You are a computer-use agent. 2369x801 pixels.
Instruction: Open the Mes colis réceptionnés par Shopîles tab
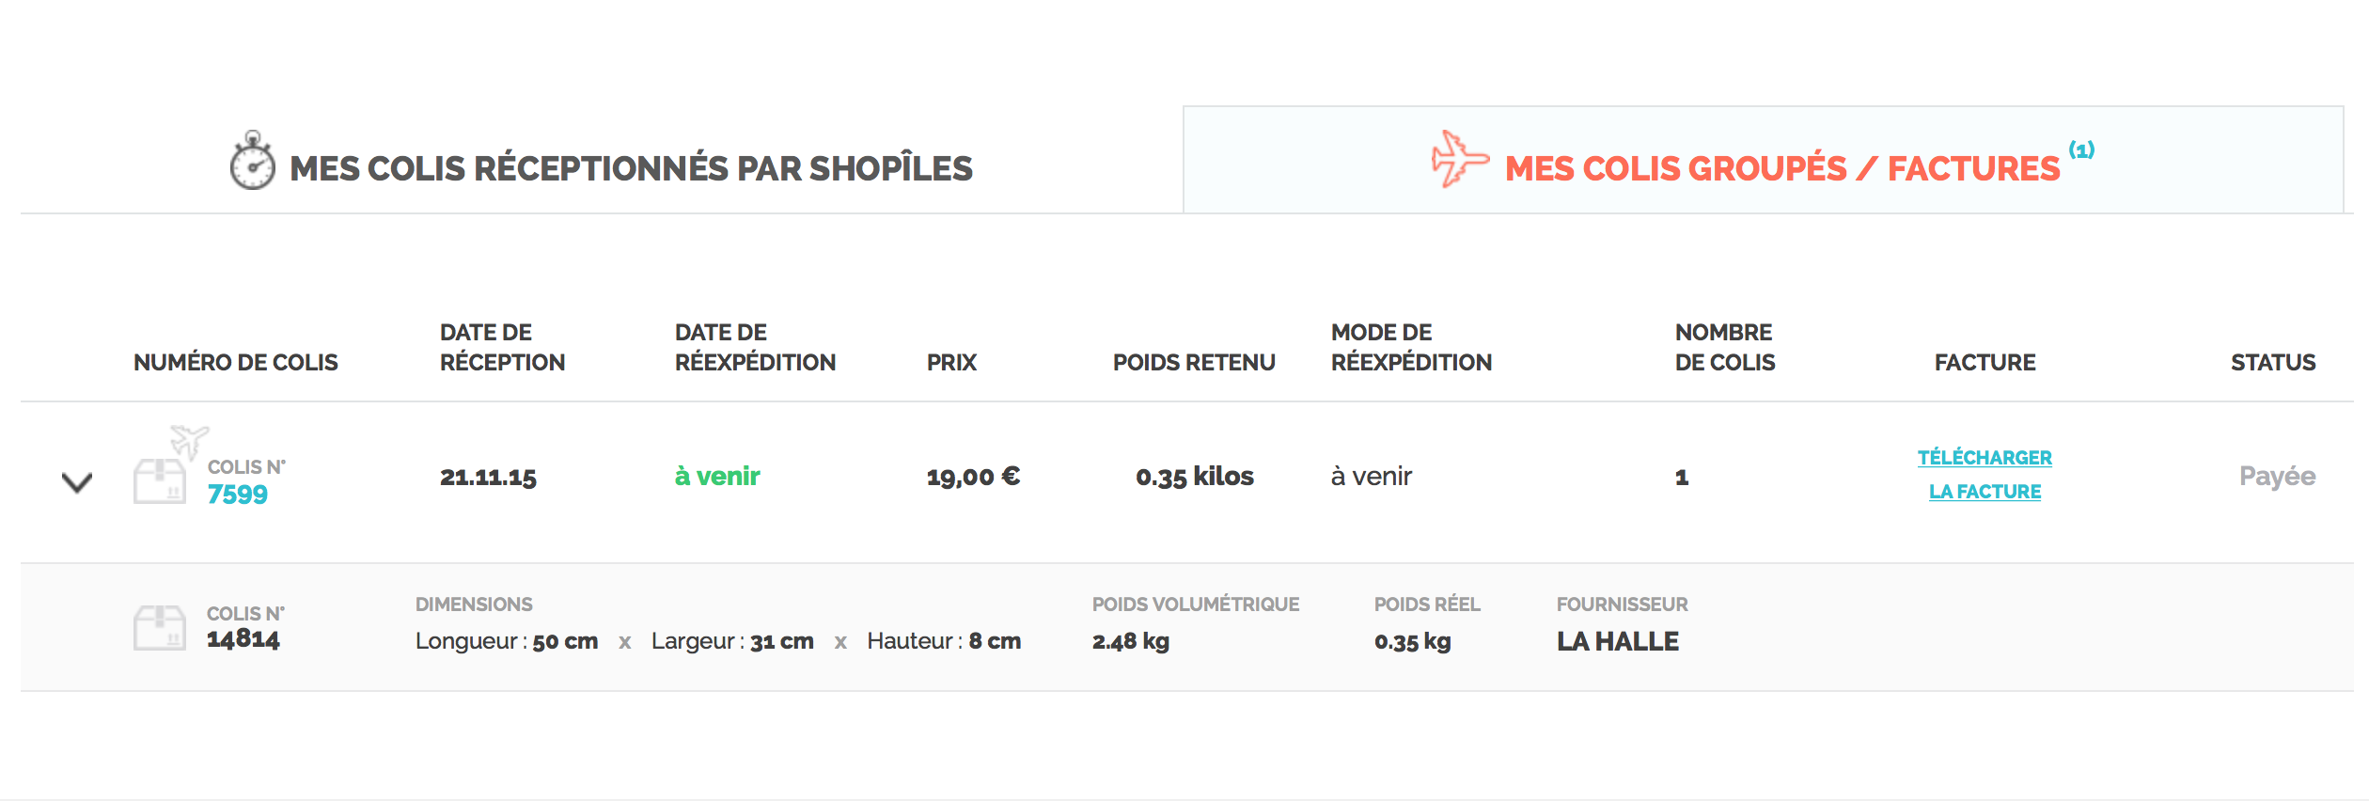630,168
